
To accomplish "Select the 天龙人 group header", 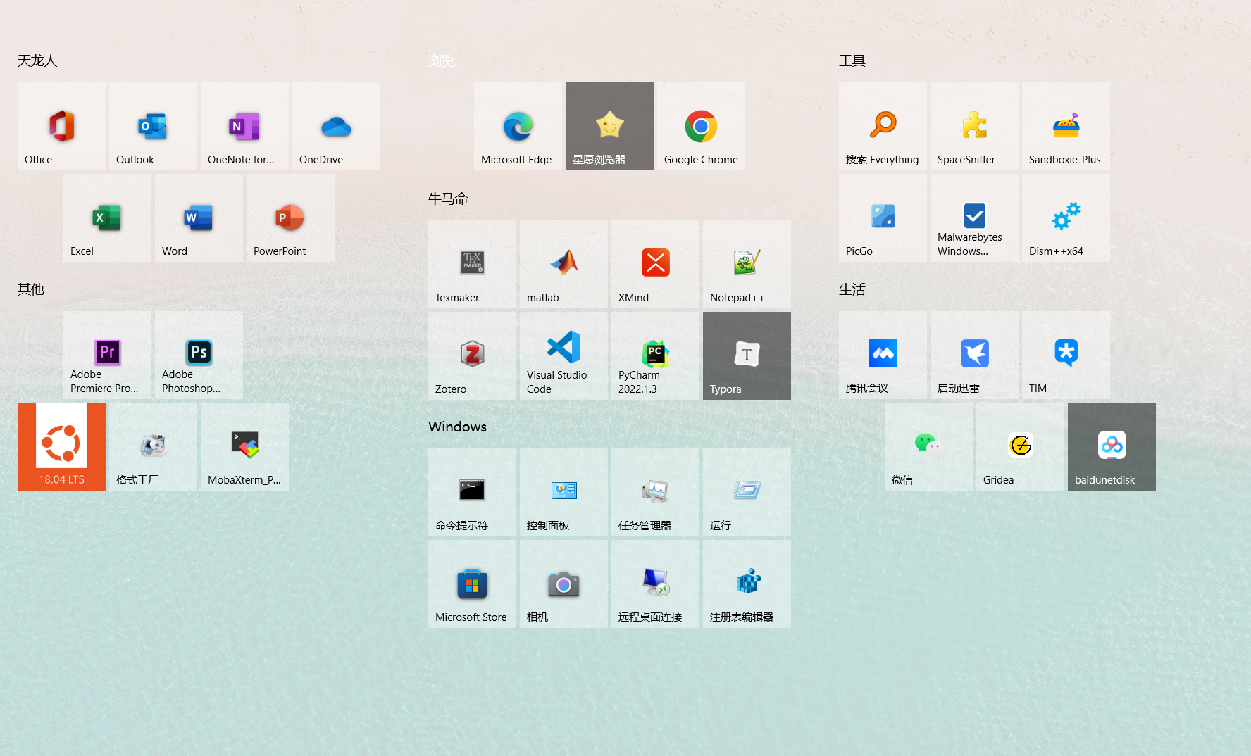I will point(37,61).
